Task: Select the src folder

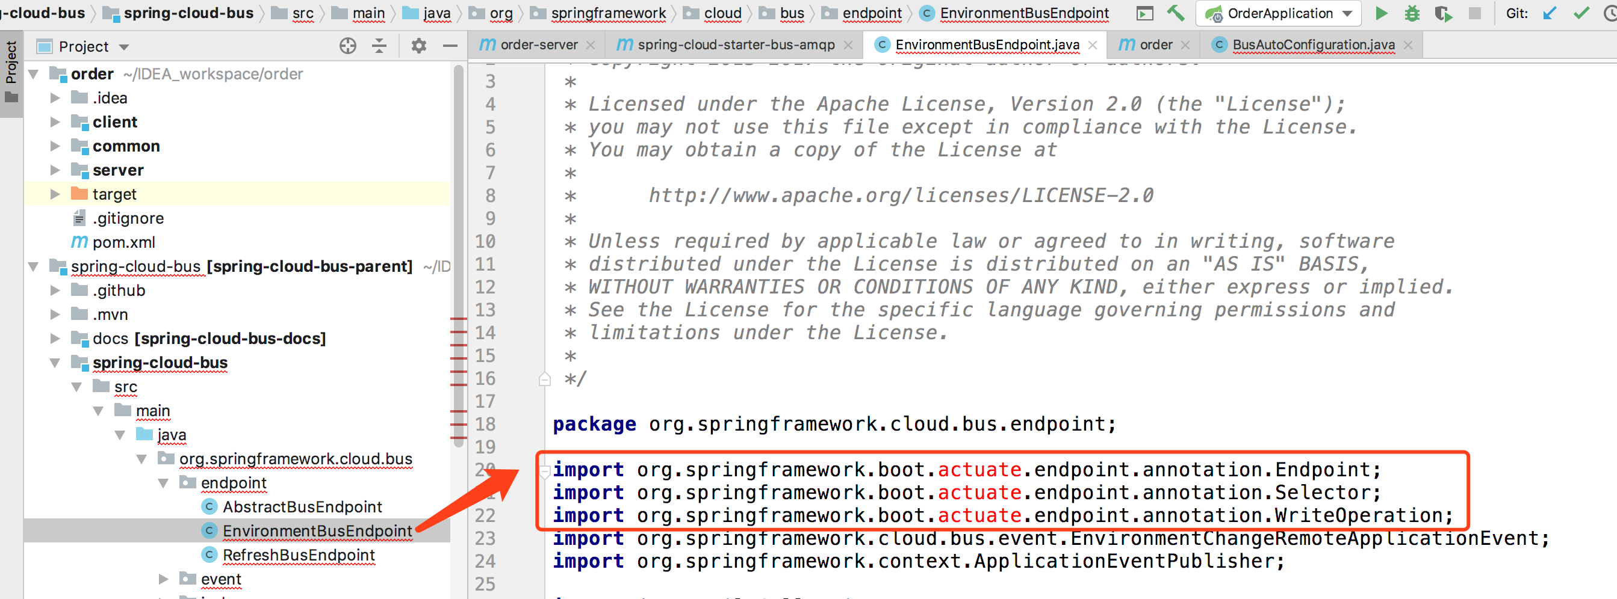Action: click(x=126, y=387)
